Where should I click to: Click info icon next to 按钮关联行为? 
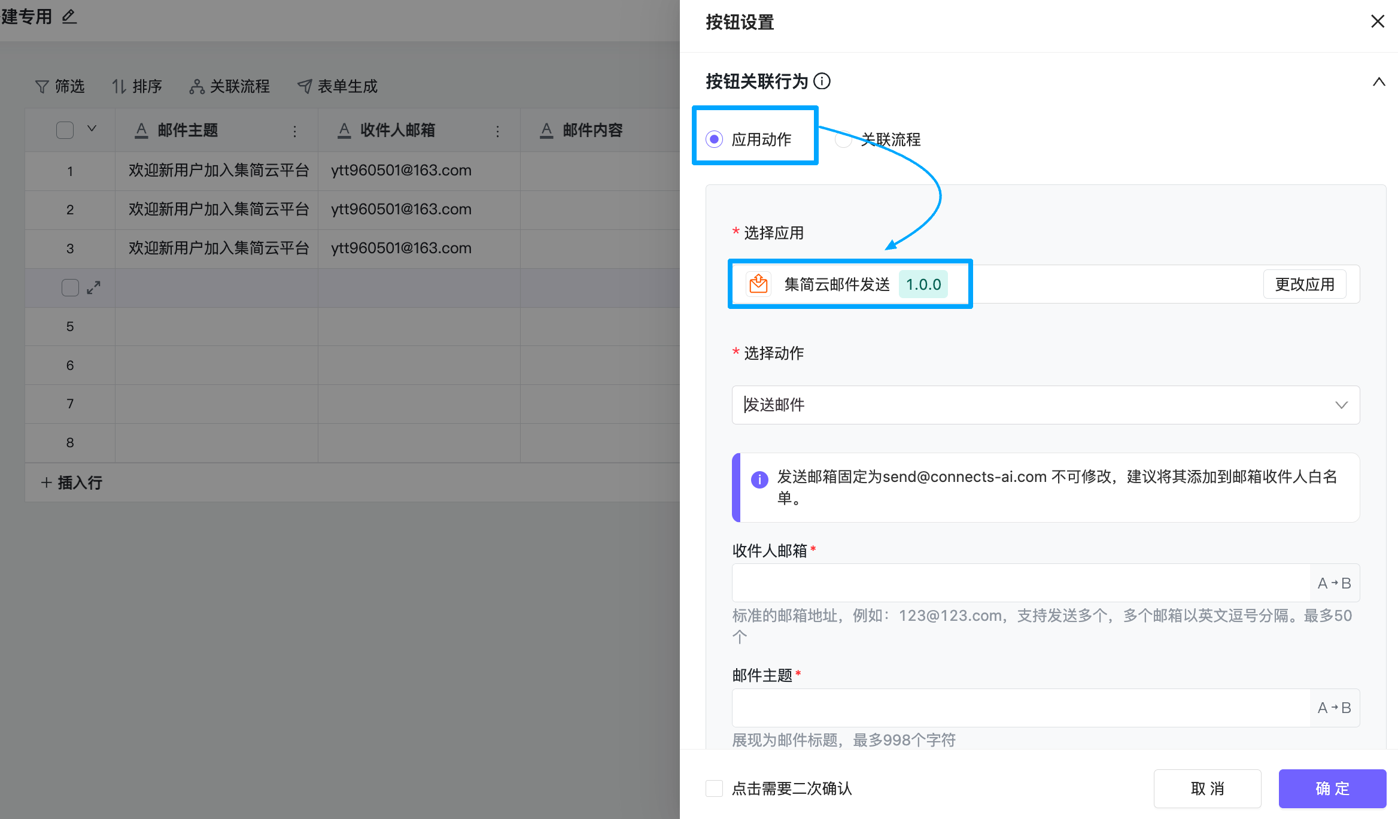[x=822, y=81]
